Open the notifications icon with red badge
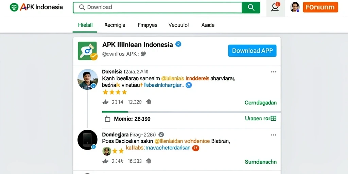This screenshot has height=174, width=348. pos(275,7)
